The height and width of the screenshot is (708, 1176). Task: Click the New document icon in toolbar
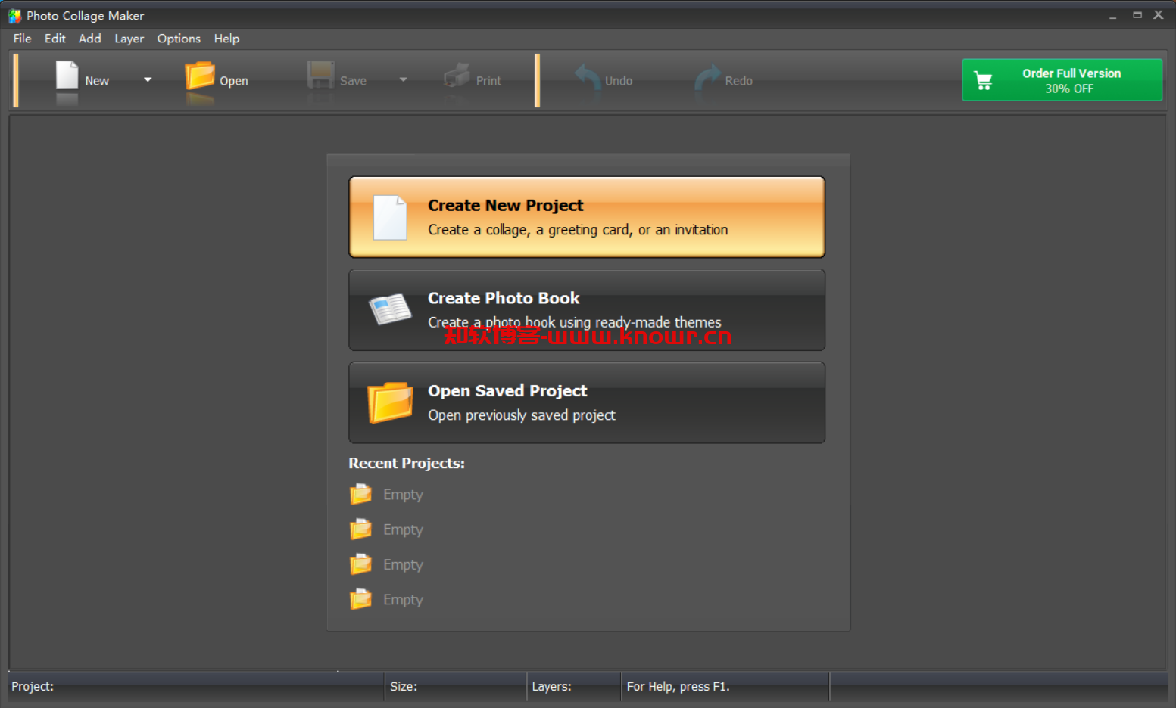pos(67,76)
